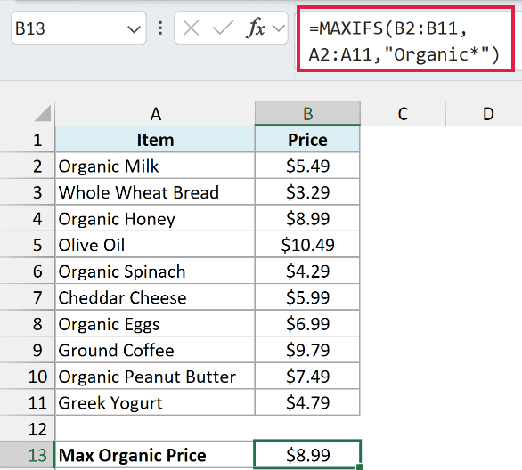Select row 7 header

[28, 297]
